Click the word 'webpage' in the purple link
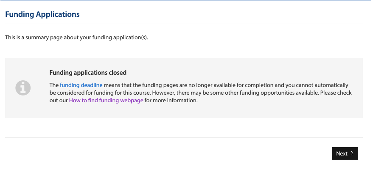The width and height of the screenshot is (373, 169). [132, 101]
